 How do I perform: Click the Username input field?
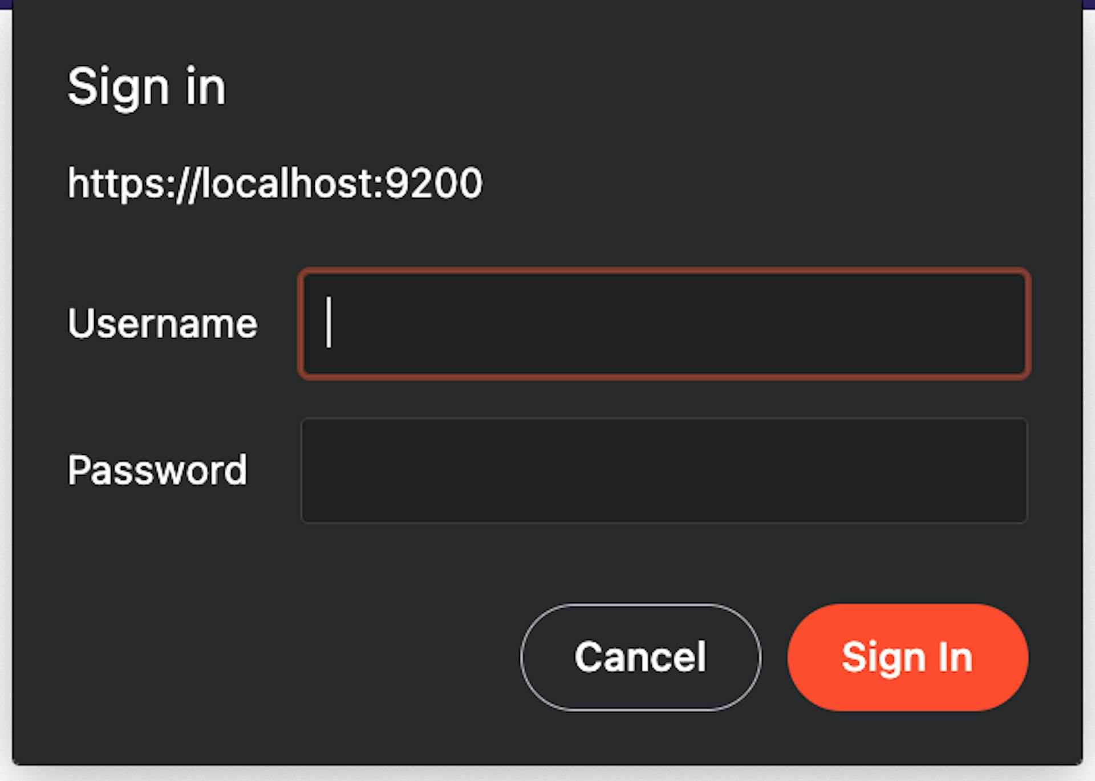pyautogui.click(x=664, y=324)
